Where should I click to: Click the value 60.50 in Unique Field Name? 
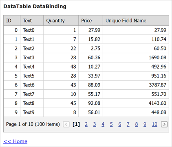click(x=136, y=48)
